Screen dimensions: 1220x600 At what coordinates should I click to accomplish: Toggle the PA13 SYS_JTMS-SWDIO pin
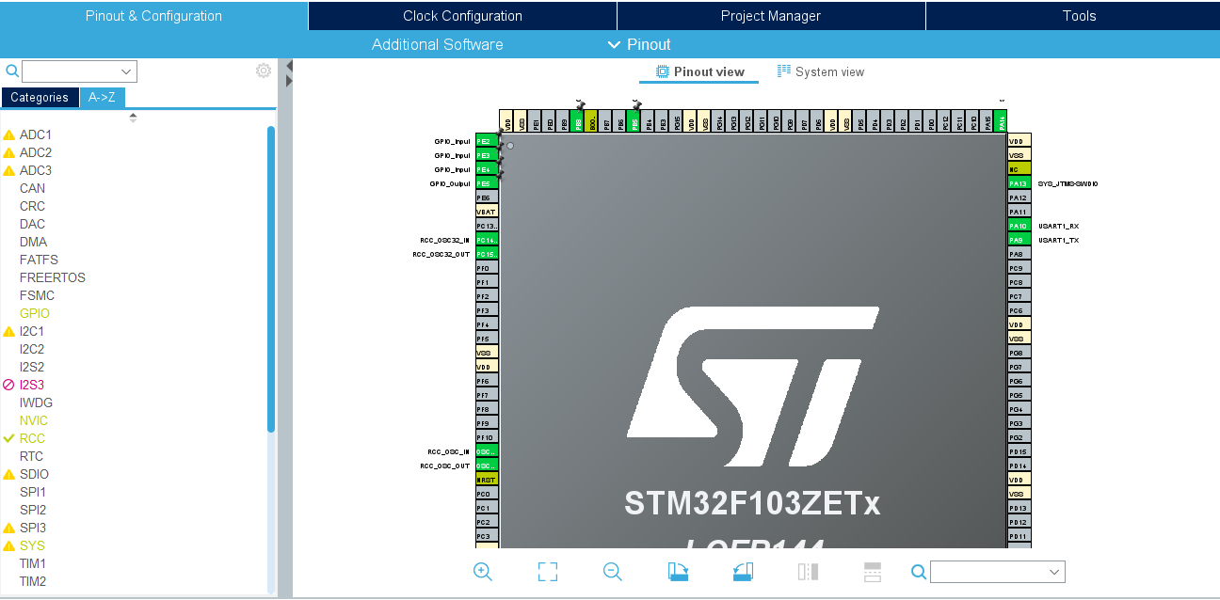point(1018,182)
